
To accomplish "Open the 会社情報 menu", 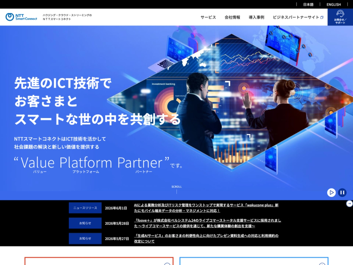I will (x=232, y=17).
